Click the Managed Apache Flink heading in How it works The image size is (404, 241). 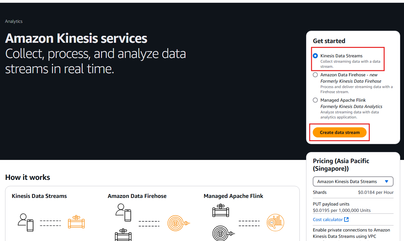233,196
